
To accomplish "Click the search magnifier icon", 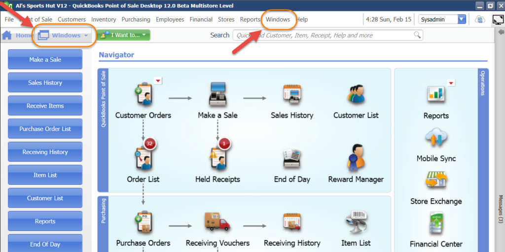I will pyautogui.click(x=417, y=35).
